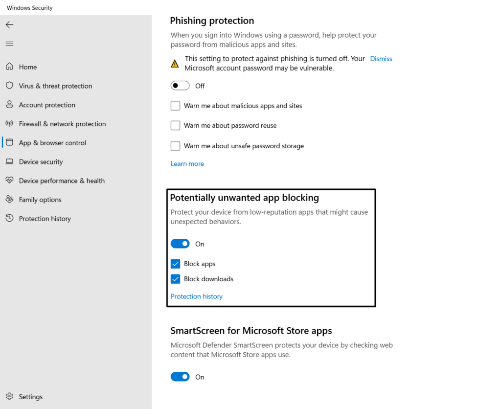Click the Home house icon
This screenshot has width=501, height=409.
9,67
